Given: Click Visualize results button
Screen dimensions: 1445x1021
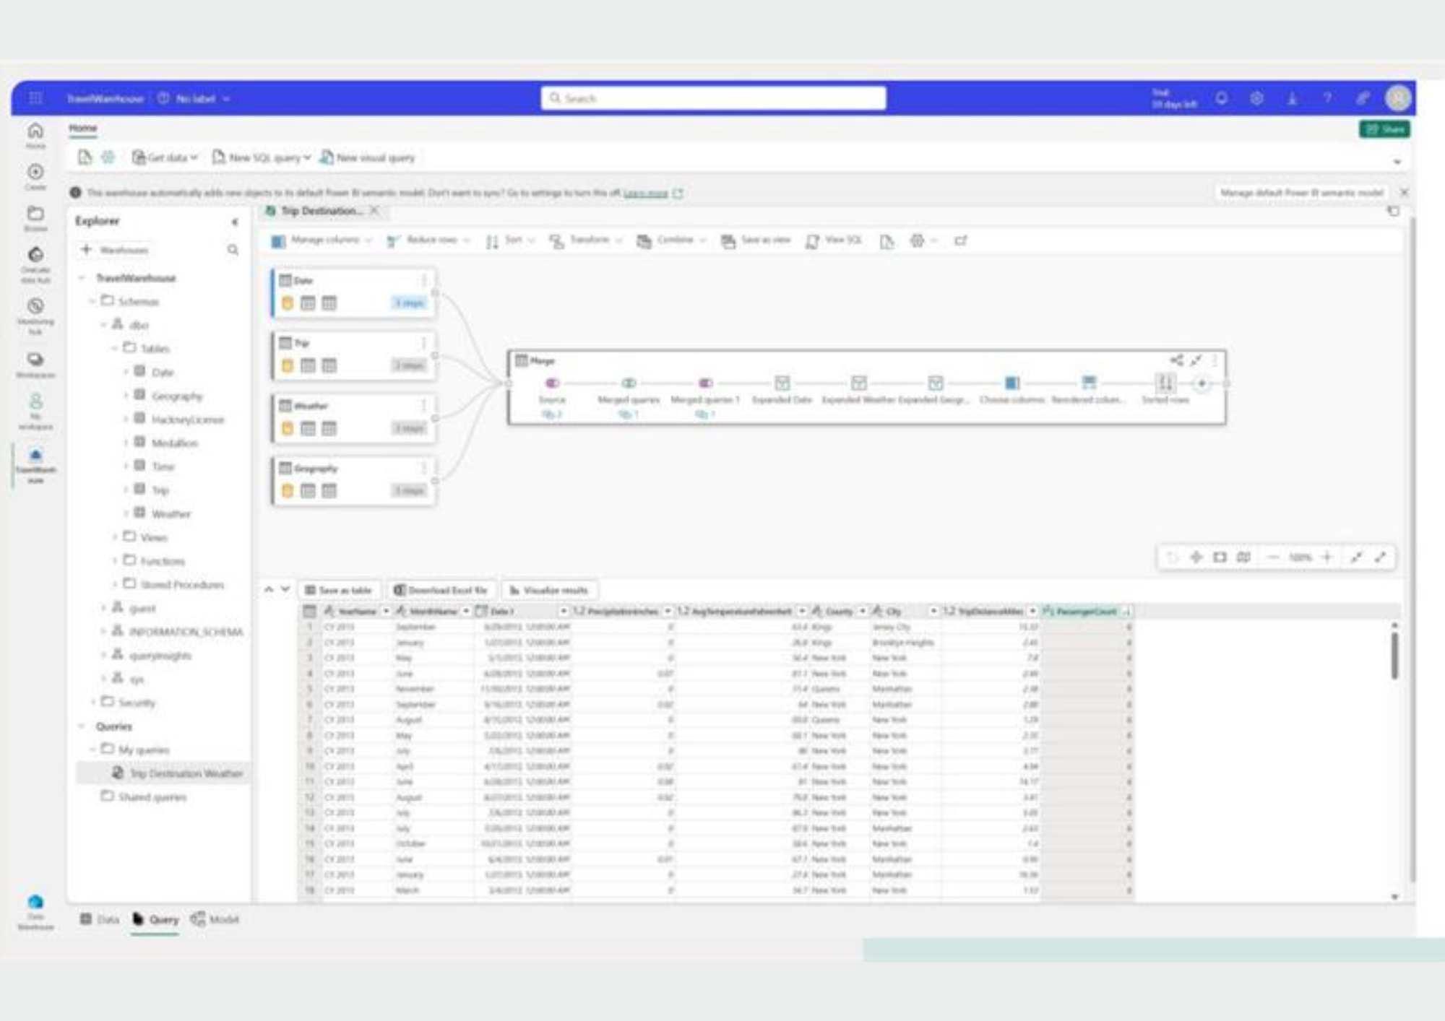Looking at the screenshot, I should (549, 590).
